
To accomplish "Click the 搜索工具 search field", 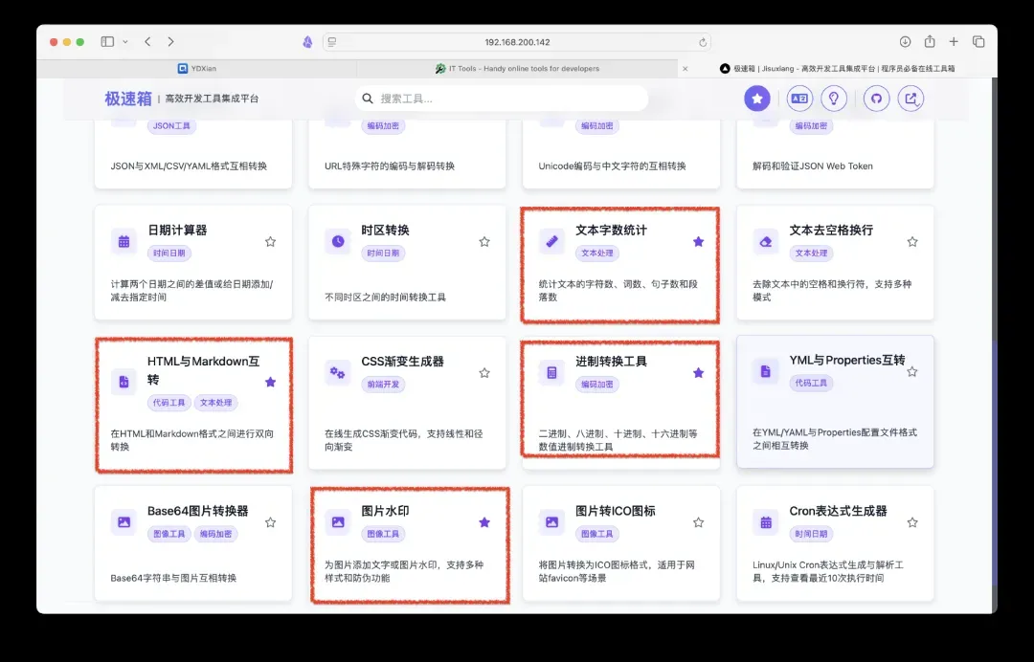I will [503, 99].
